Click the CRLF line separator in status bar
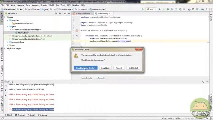 171,118
